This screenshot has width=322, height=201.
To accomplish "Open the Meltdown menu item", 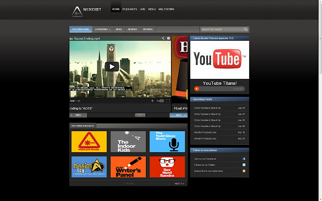I will click(167, 9).
